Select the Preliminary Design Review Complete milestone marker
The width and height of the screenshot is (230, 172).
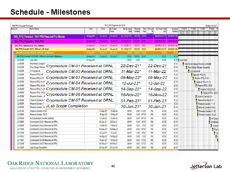pyautogui.click(x=183, y=64)
